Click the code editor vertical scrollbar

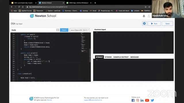(90, 56)
